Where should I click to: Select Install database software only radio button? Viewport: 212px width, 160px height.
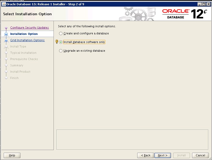point(61,42)
